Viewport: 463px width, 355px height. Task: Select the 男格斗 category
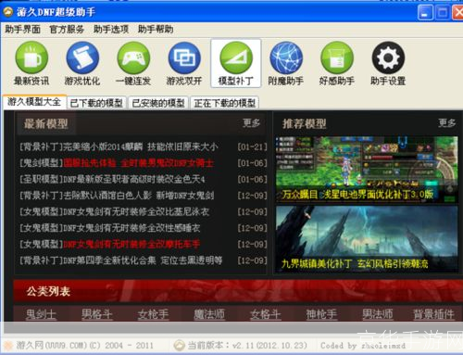click(x=96, y=314)
